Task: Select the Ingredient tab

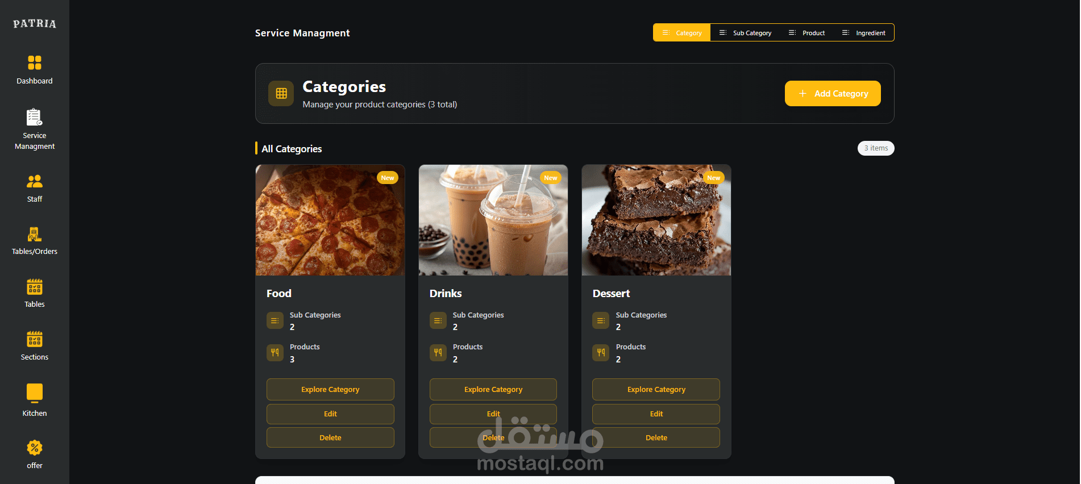Action: point(863,33)
